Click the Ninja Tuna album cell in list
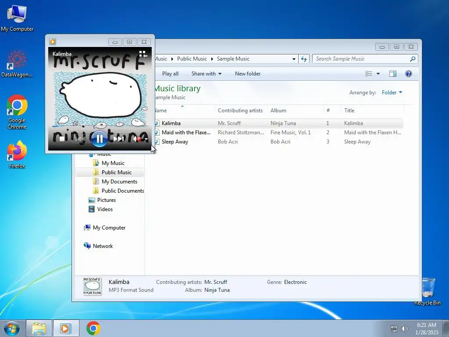Viewport: 449px width, 337px height. (x=283, y=123)
